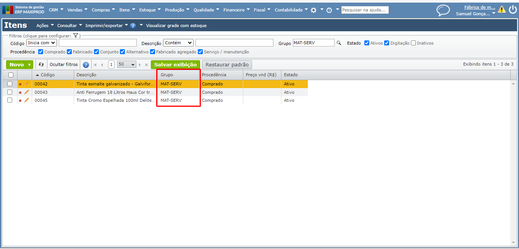519x249 pixels.
Task: Delete item 00042 with red X
Action: [20, 84]
